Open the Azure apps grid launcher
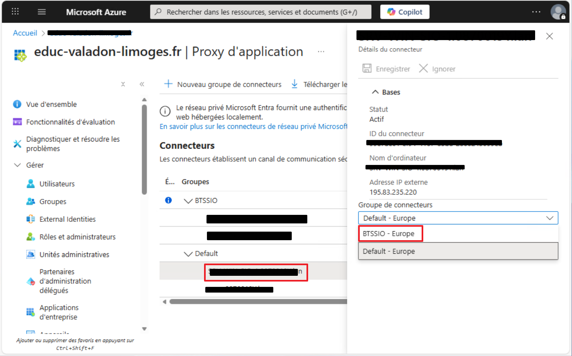Image resolution: width=572 pixels, height=356 pixels. [15, 11]
